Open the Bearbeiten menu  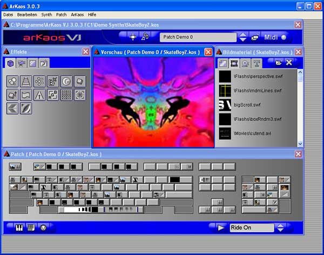coord(27,15)
